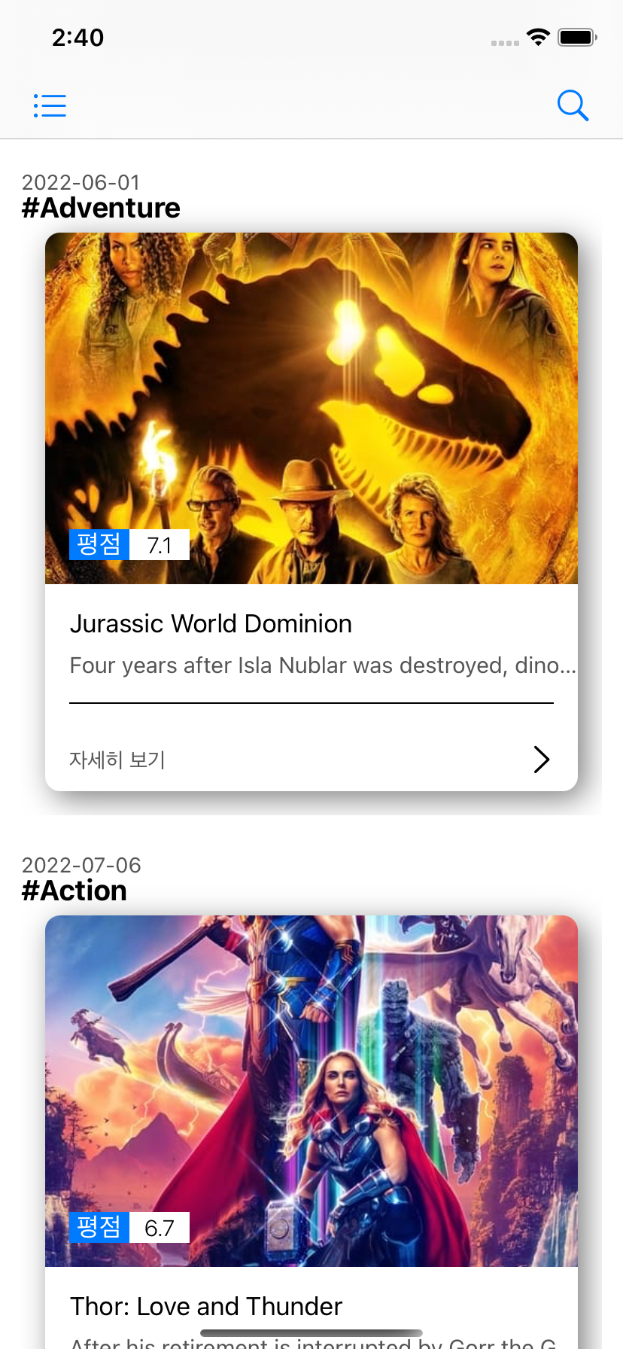Tap the battery indicator icon
Viewport: 623px width, 1349px height.
577,37
